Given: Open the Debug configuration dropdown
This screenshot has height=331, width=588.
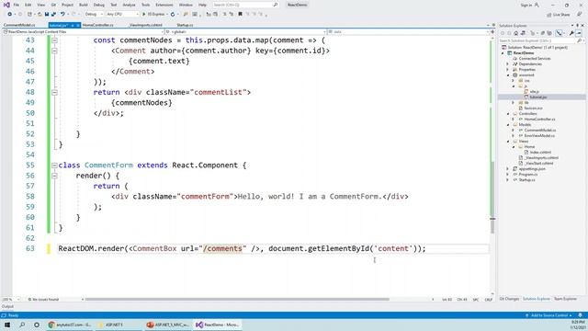Looking at the screenshot, I should click(94, 15).
